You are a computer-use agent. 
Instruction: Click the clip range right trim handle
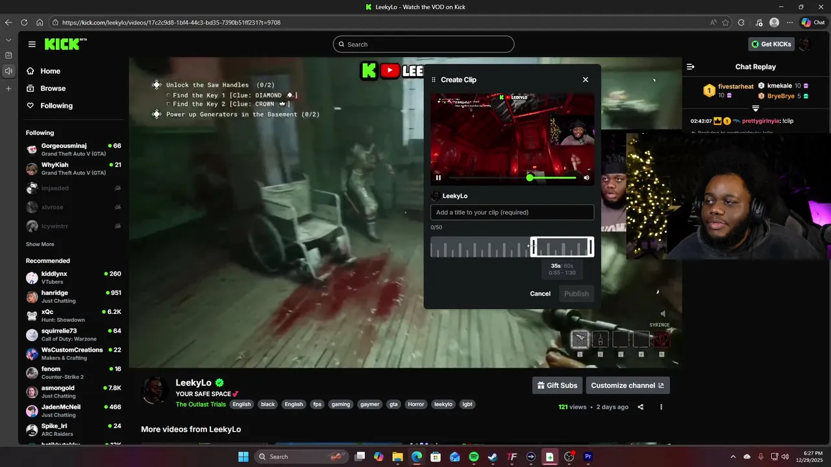pyautogui.click(x=590, y=246)
